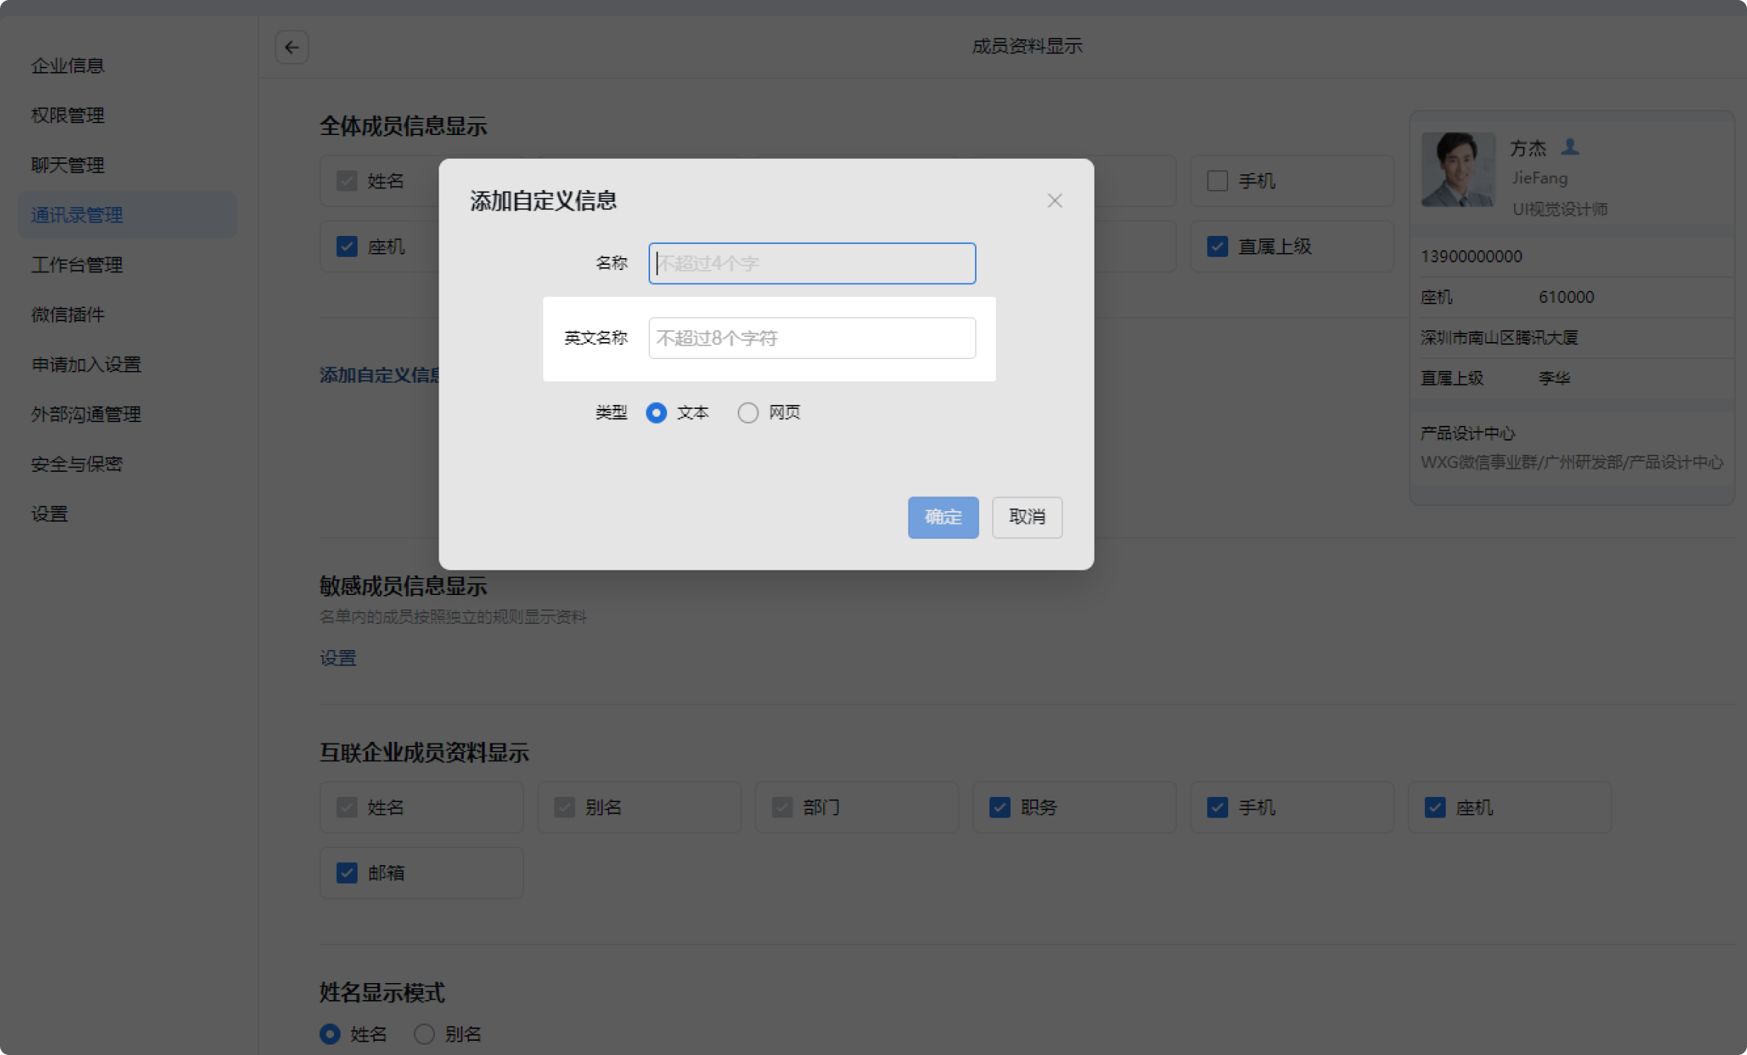Screen dimensions: 1747x1055
Task: Uncheck the 职务 checkbox
Action: pos(1000,807)
